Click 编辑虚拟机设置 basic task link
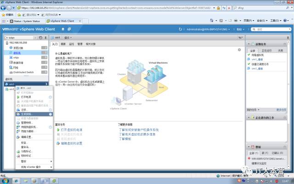The image size is (294, 184). point(72,144)
